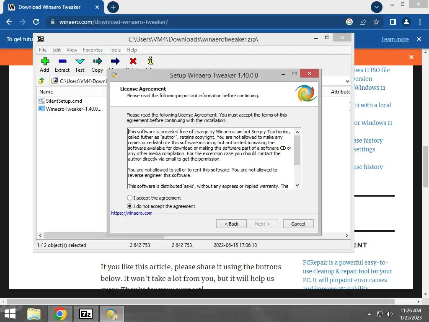
Task: Open File Explorer from taskbar
Action: 34,314
